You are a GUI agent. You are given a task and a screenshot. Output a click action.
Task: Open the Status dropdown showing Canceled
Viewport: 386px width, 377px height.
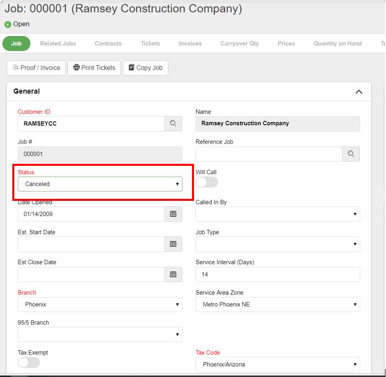point(100,184)
